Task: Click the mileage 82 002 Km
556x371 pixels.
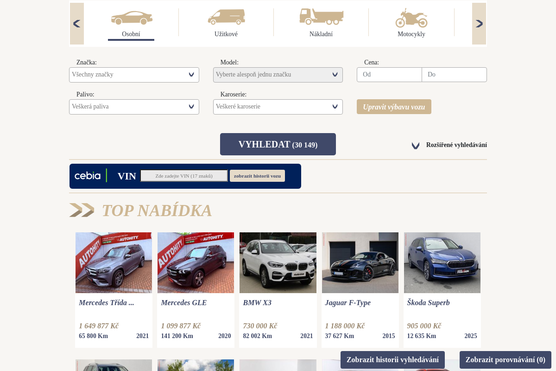Action: [x=257, y=336]
